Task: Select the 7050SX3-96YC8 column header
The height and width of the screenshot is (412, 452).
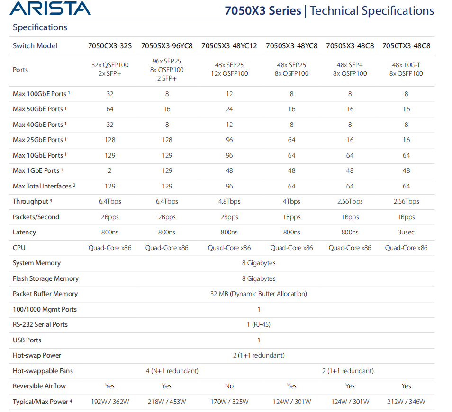Action: (167, 46)
